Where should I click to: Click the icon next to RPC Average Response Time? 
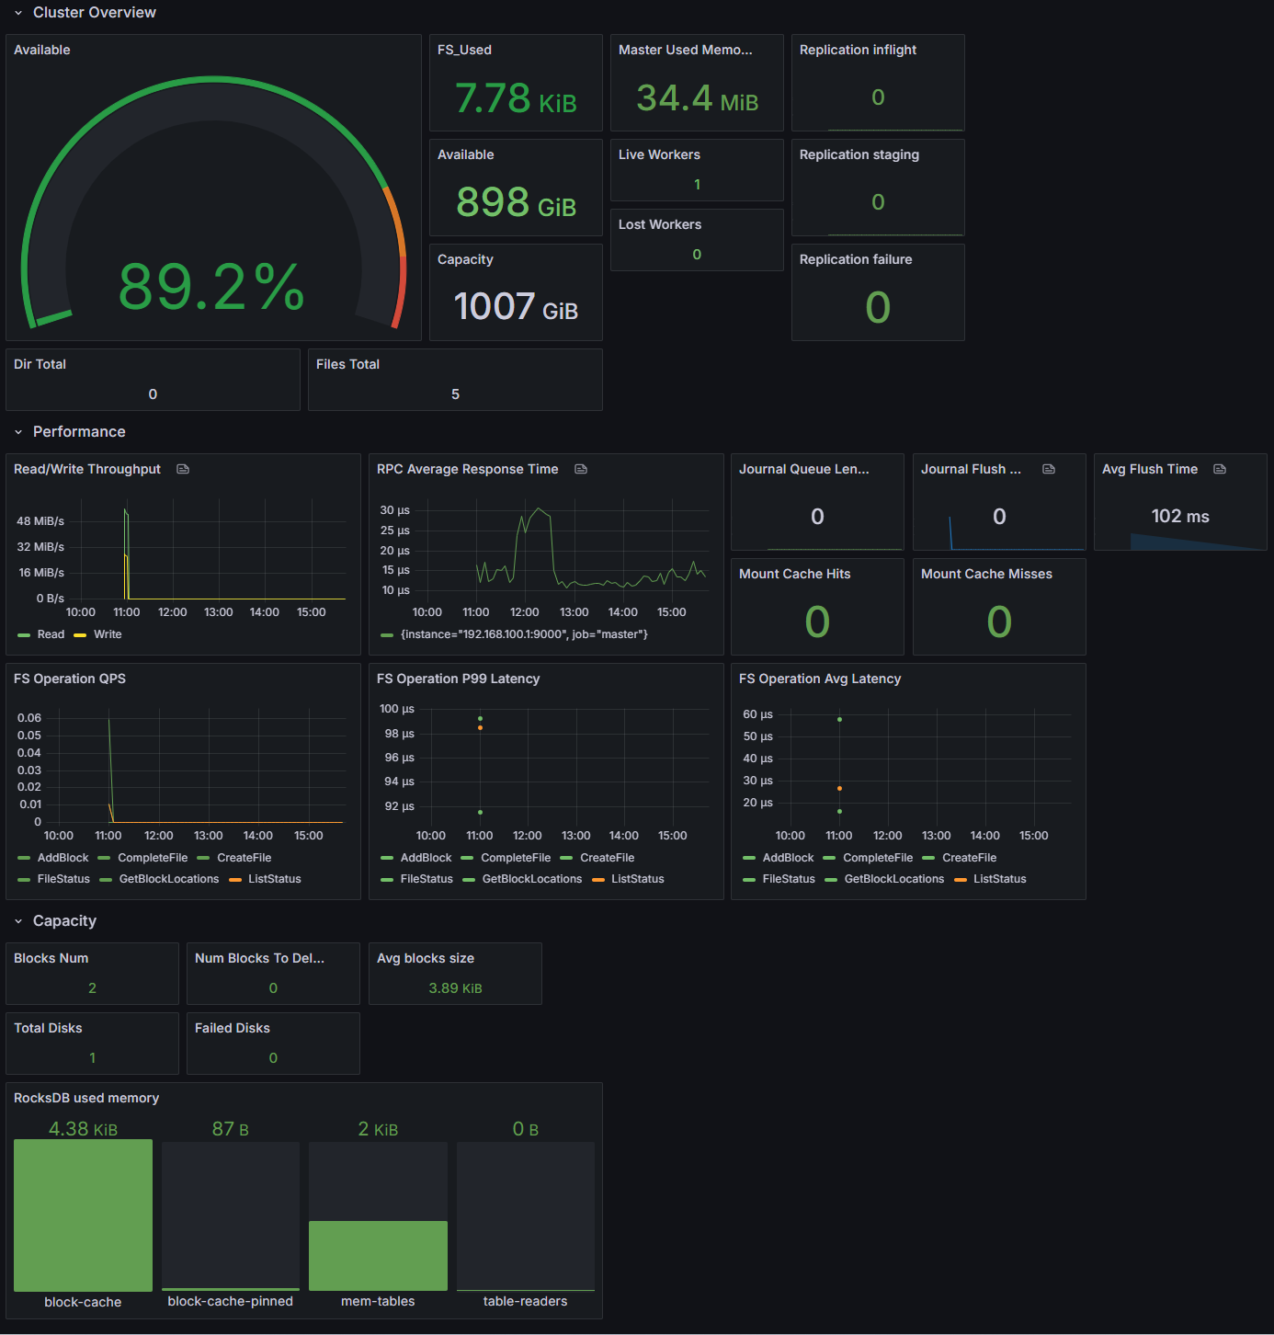(581, 470)
